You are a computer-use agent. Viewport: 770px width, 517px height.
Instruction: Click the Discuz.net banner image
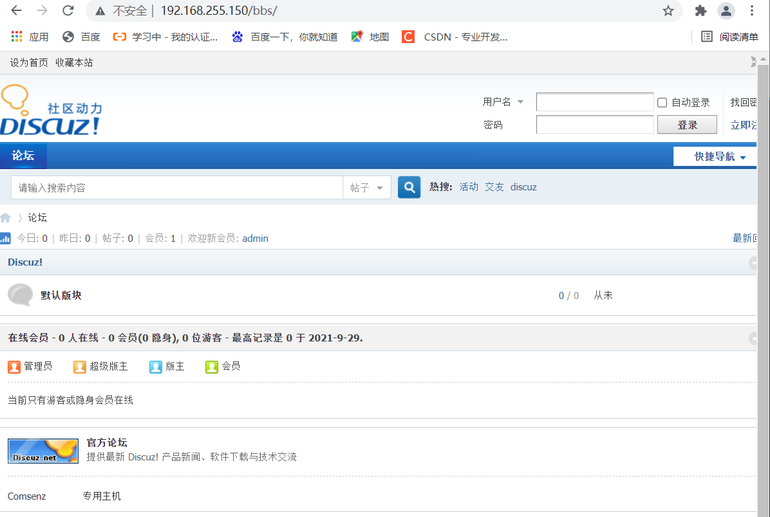point(43,451)
